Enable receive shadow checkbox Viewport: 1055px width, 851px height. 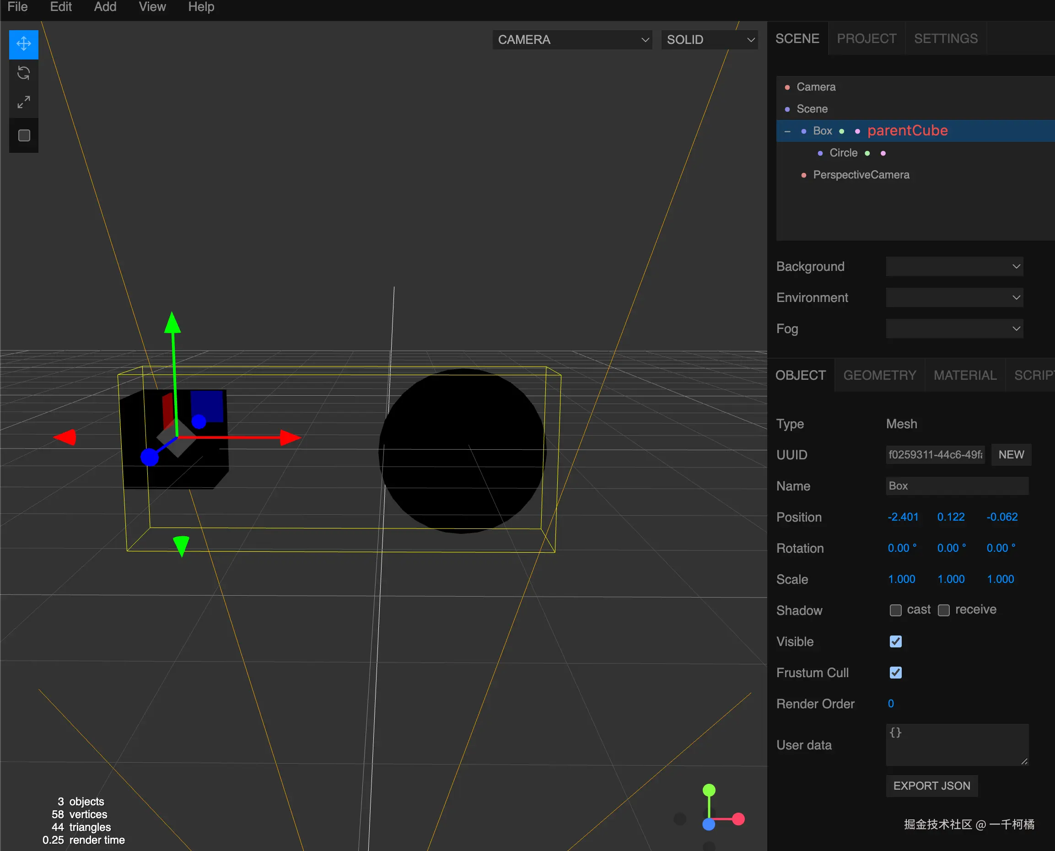click(x=944, y=610)
